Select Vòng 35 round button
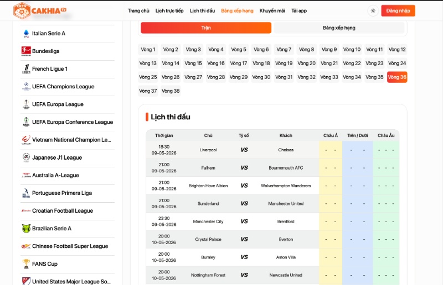Viewport: 443px width, 285px height. 374,77
